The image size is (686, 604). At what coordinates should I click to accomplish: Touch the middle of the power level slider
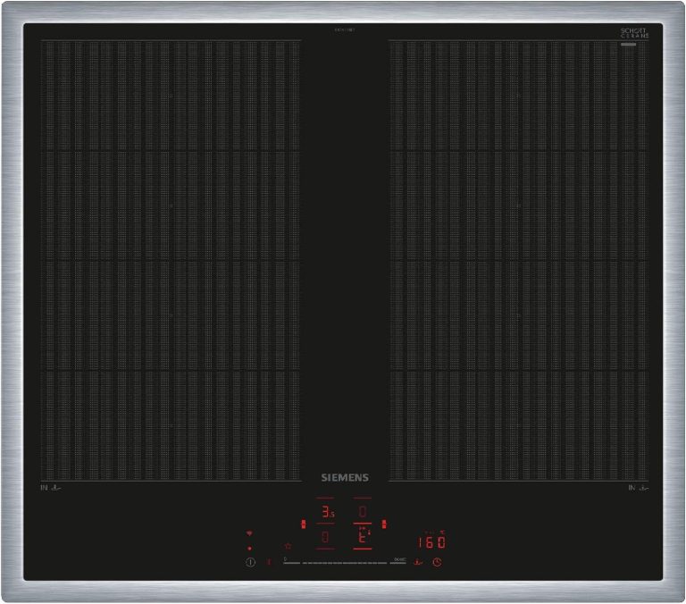345,563
